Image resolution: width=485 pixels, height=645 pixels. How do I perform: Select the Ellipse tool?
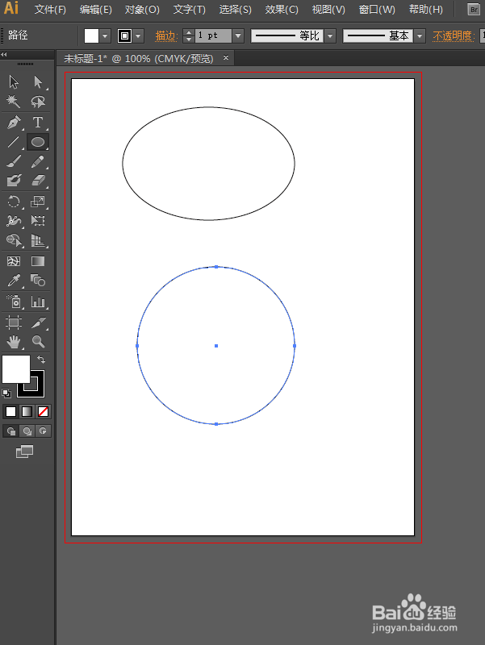click(38, 142)
